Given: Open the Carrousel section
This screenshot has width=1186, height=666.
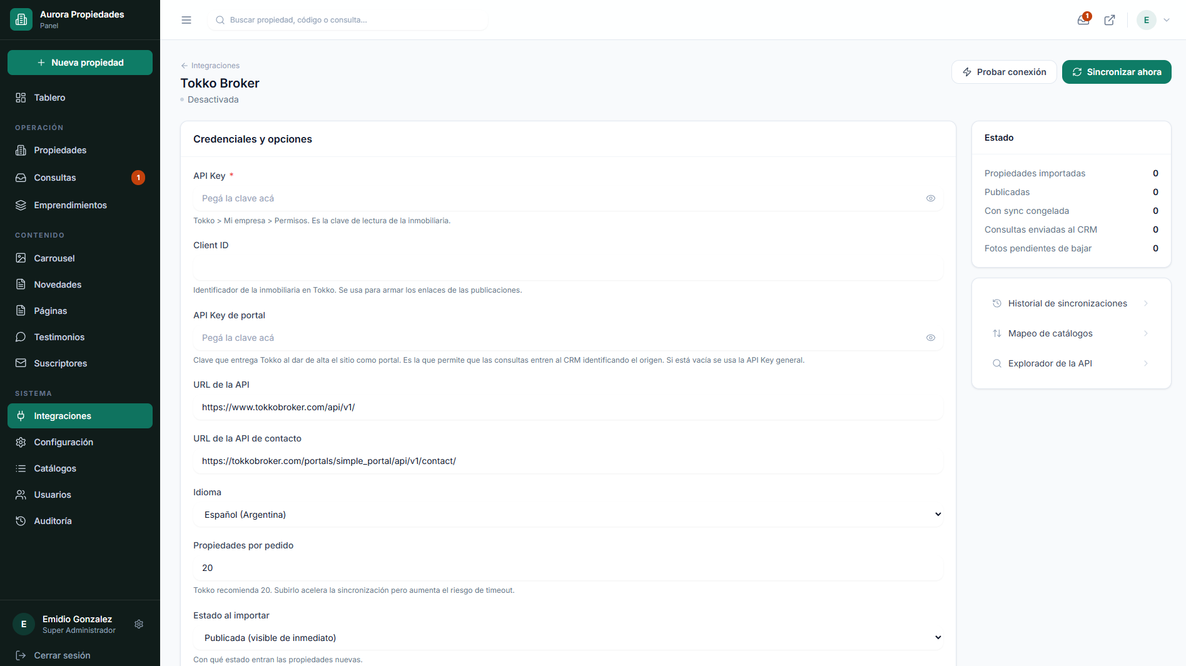Looking at the screenshot, I should point(80,258).
